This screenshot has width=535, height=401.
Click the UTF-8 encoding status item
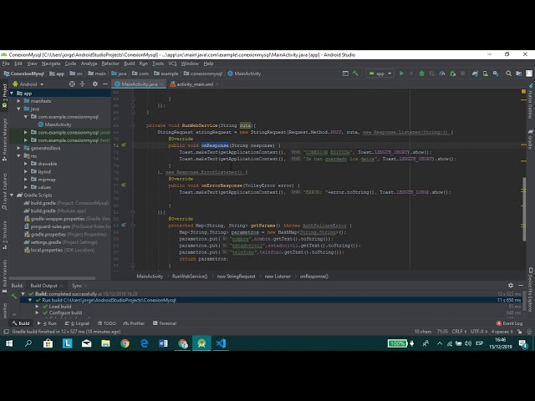pos(478,332)
